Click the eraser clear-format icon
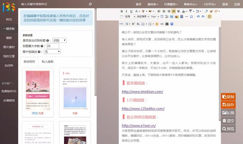 pyautogui.click(x=206, y=11)
